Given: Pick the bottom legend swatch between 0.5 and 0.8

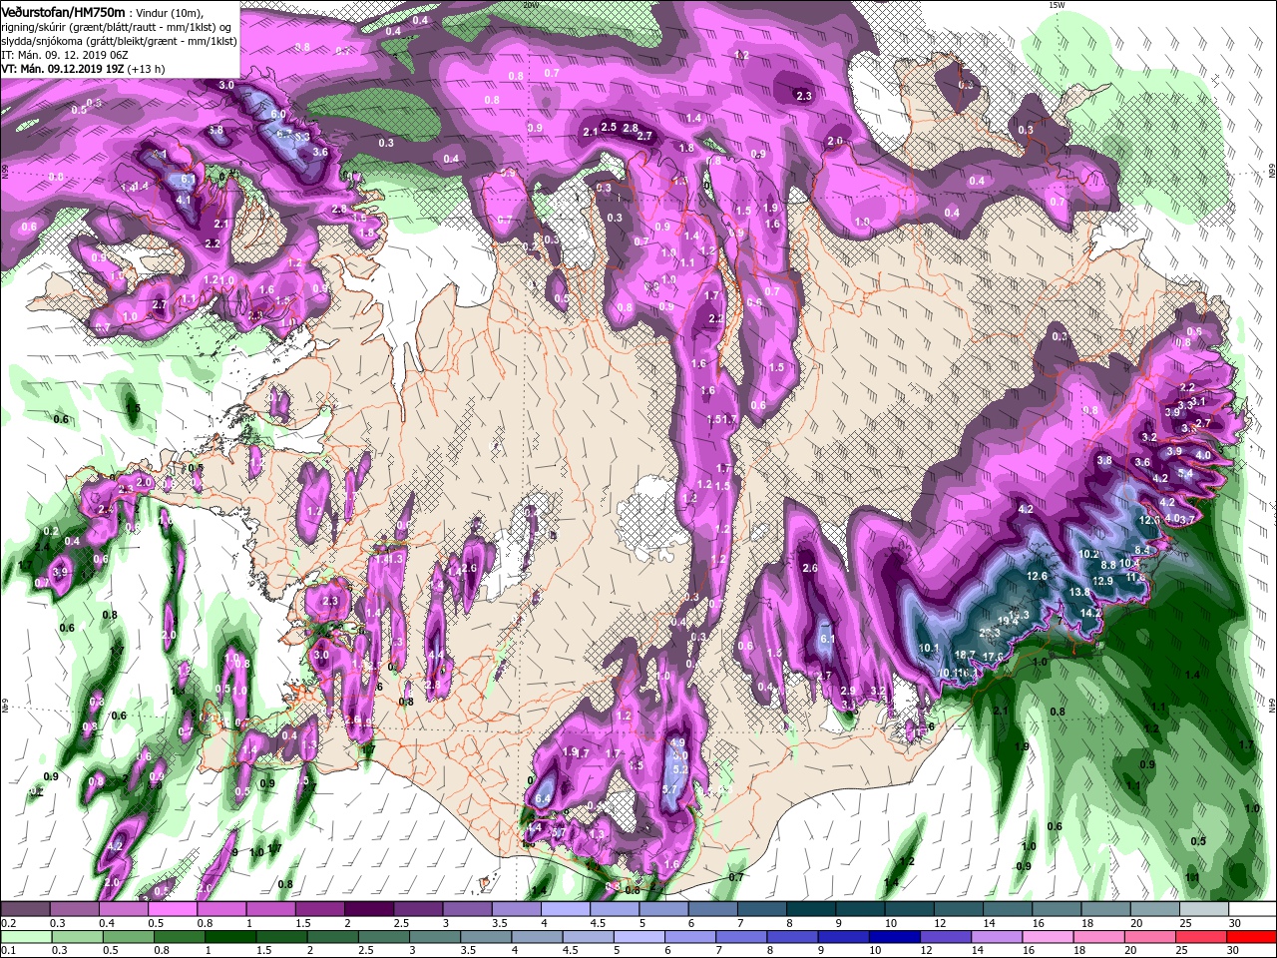Looking at the screenshot, I should [128, 937].
